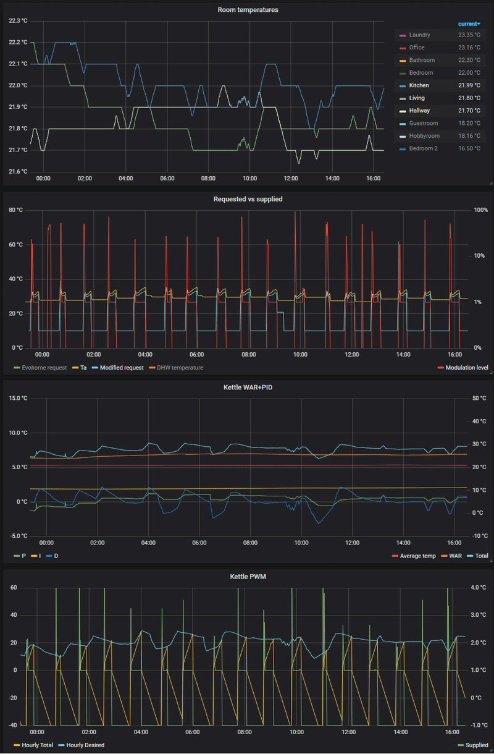Click Bedroom value 22.00 °C
Screen dimensions: 494x754
470,73
